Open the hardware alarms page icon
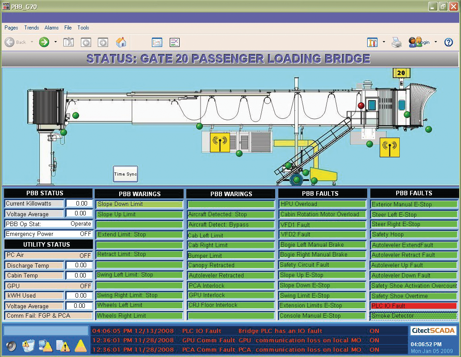Screen dimensions: 461x357 pyautogui.click(x=46, y=345)
